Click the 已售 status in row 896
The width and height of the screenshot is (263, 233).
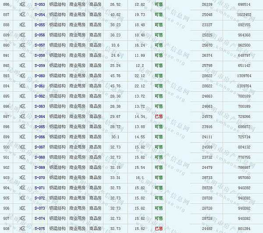(158, 106)
